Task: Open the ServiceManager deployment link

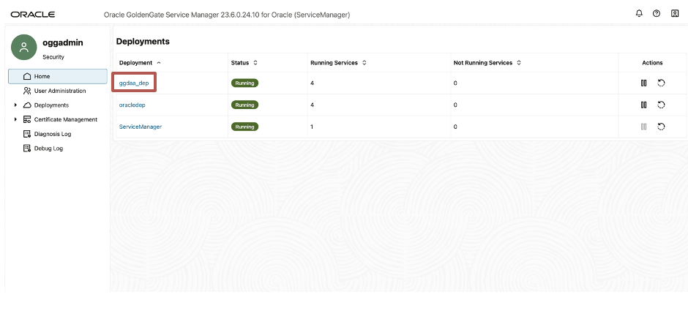Action: coord(141,127)
